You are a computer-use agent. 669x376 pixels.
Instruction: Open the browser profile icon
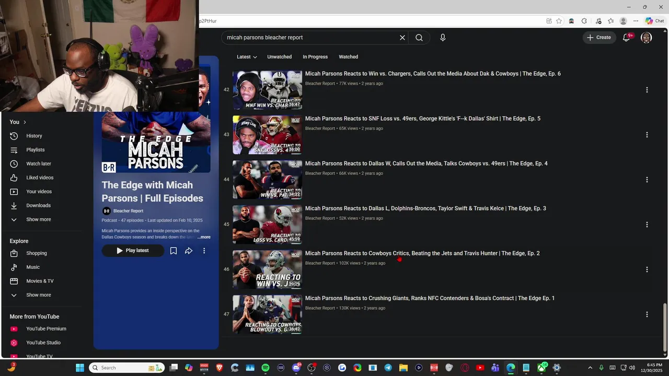click(623, 21)
